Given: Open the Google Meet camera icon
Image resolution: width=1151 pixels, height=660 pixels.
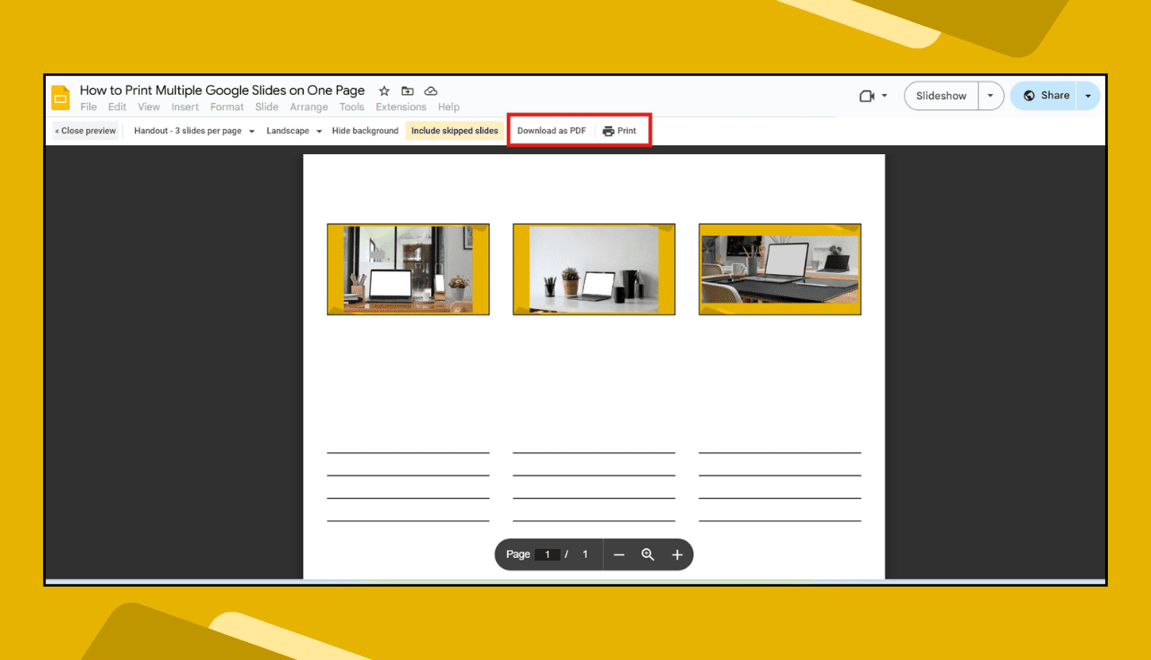Looking at the screenshot, I should pos(865,96).
